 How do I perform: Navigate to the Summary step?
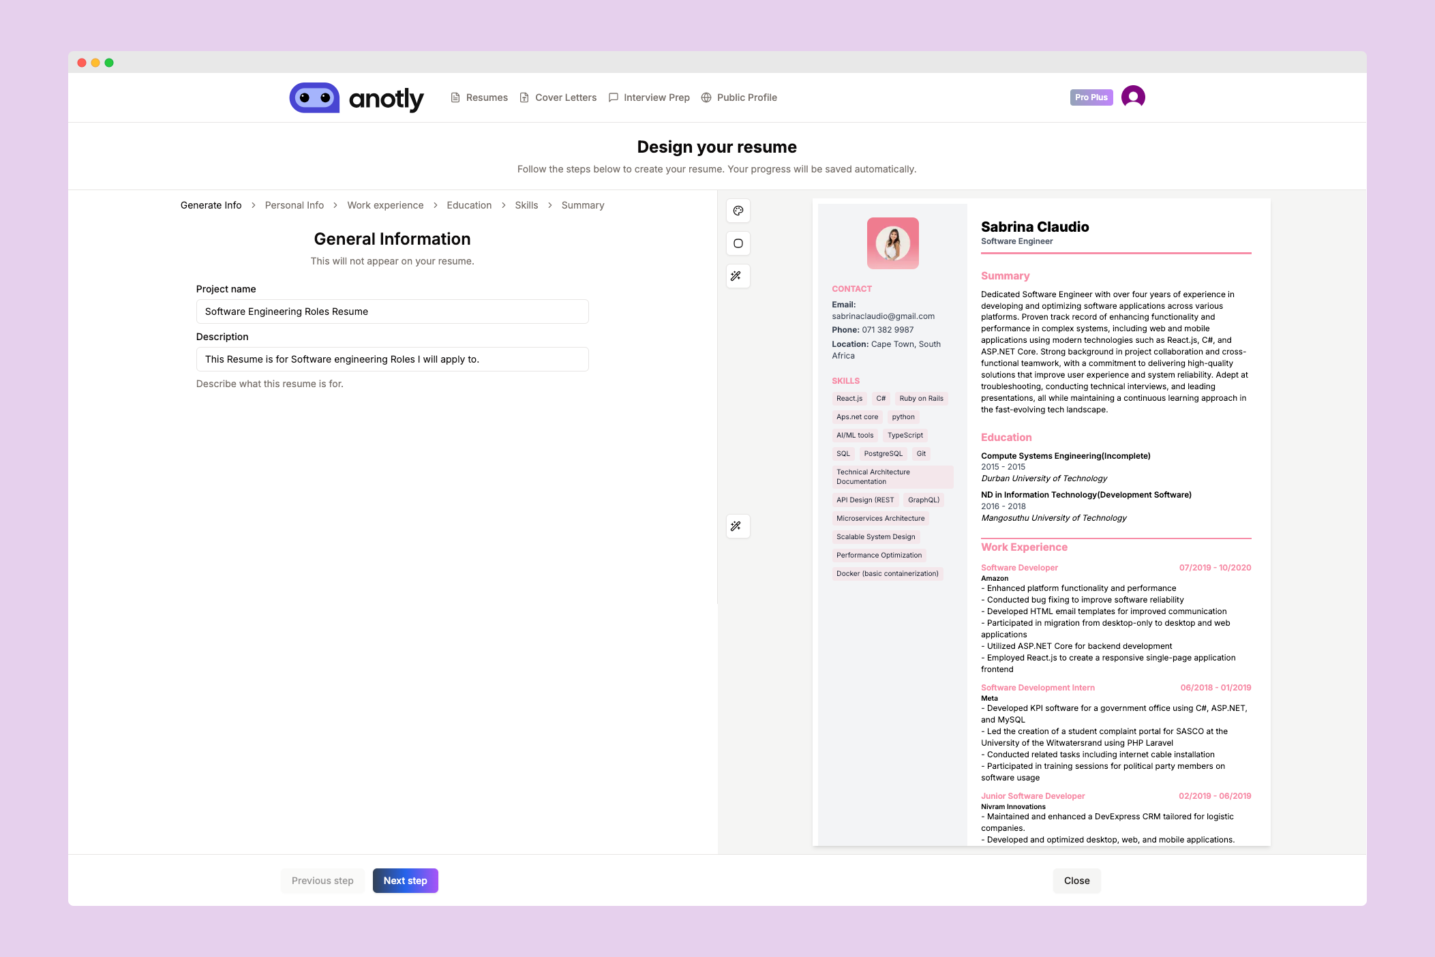(582, 205)
